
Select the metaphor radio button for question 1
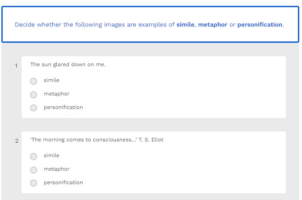34,95
